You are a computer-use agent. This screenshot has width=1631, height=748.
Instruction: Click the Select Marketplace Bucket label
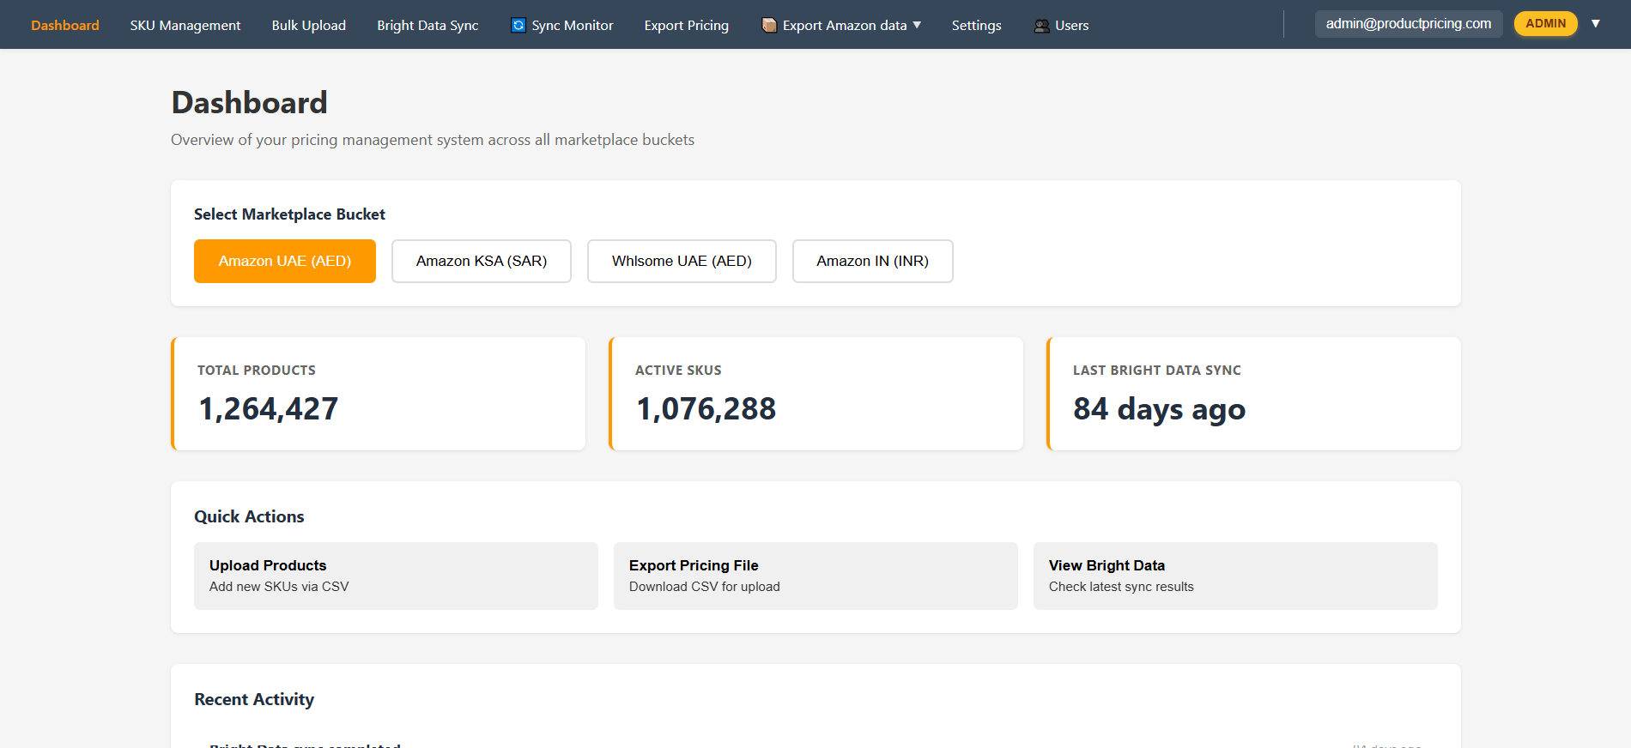(289, 214)
